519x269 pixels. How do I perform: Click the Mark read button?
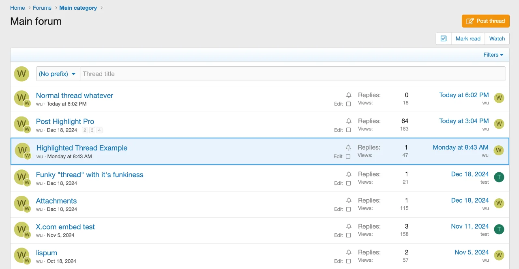468,38
